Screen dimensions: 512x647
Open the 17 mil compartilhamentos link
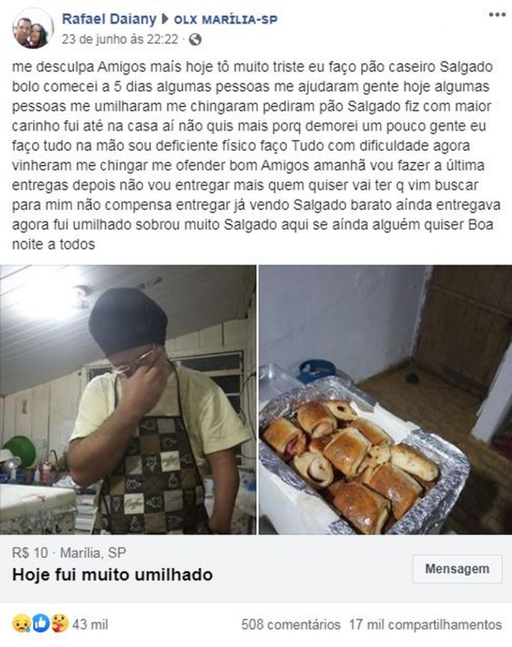click(x=426, y=625)
